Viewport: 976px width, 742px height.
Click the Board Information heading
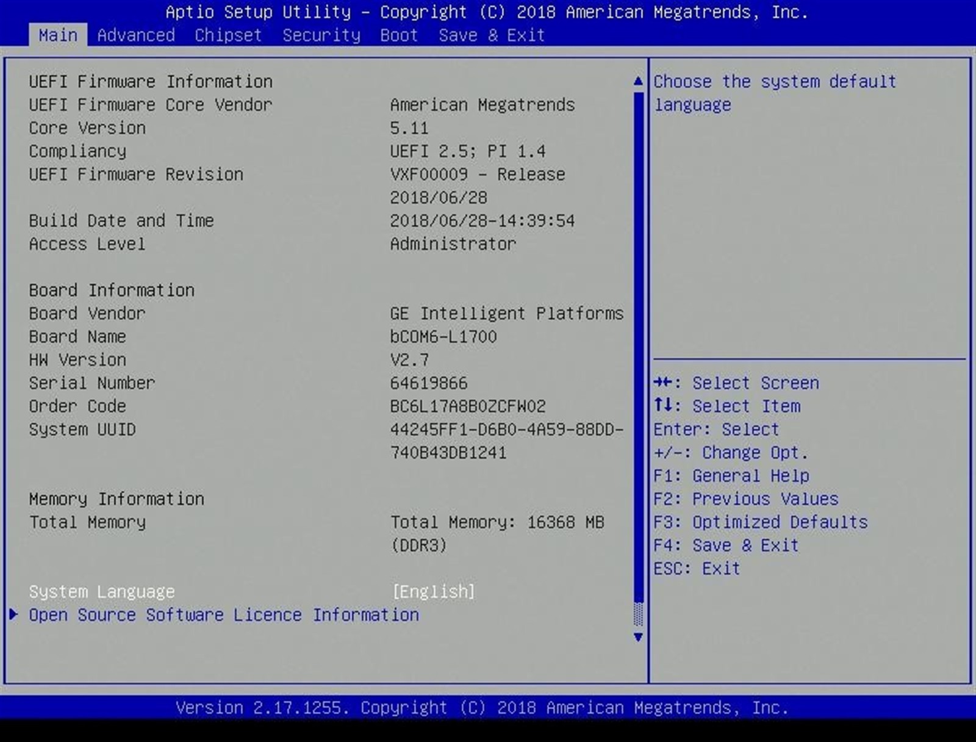[x=112, y=290]
